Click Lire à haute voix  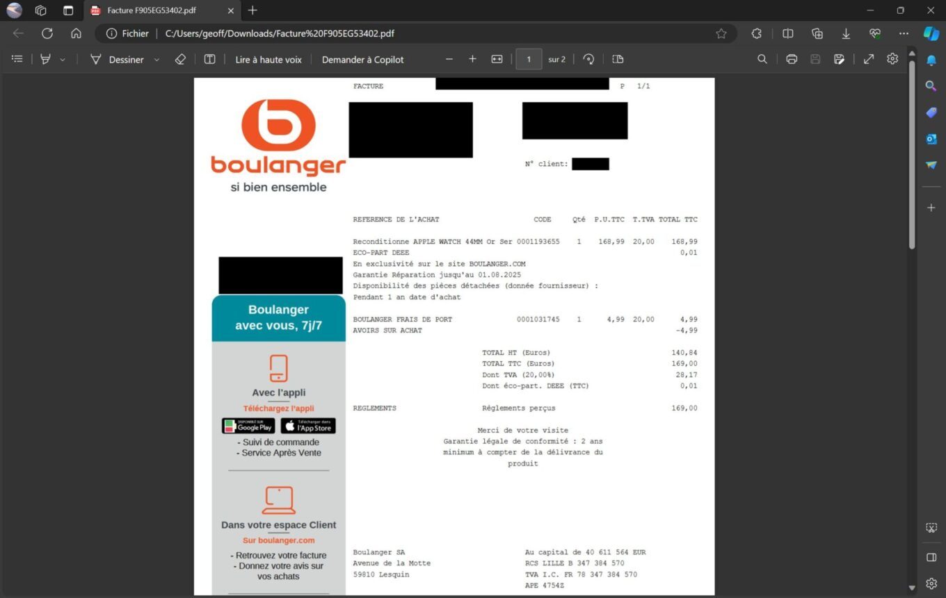268,60
